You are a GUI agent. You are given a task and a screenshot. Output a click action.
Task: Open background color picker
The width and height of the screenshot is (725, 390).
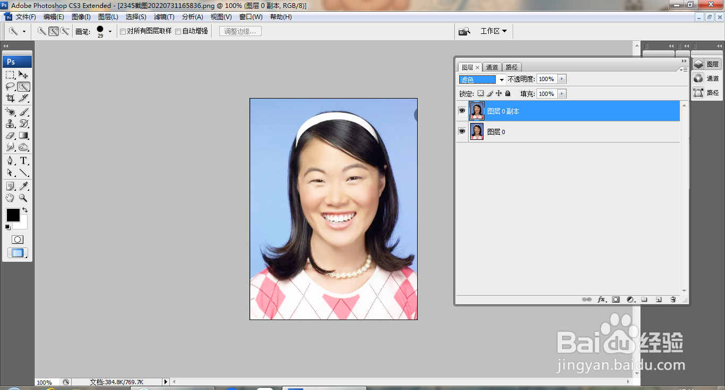pos(23,225)
